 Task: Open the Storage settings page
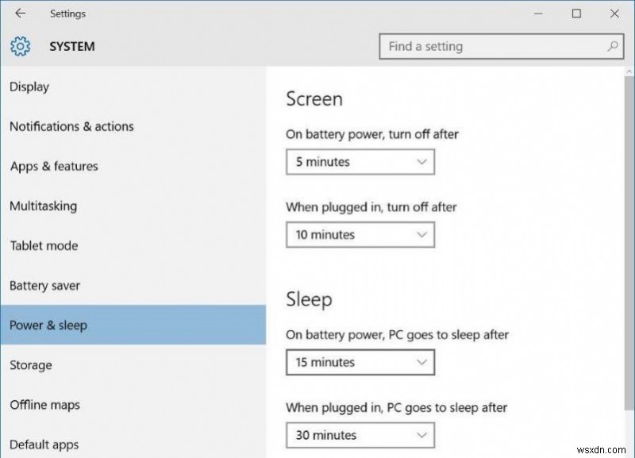click(x=31, y=365)
